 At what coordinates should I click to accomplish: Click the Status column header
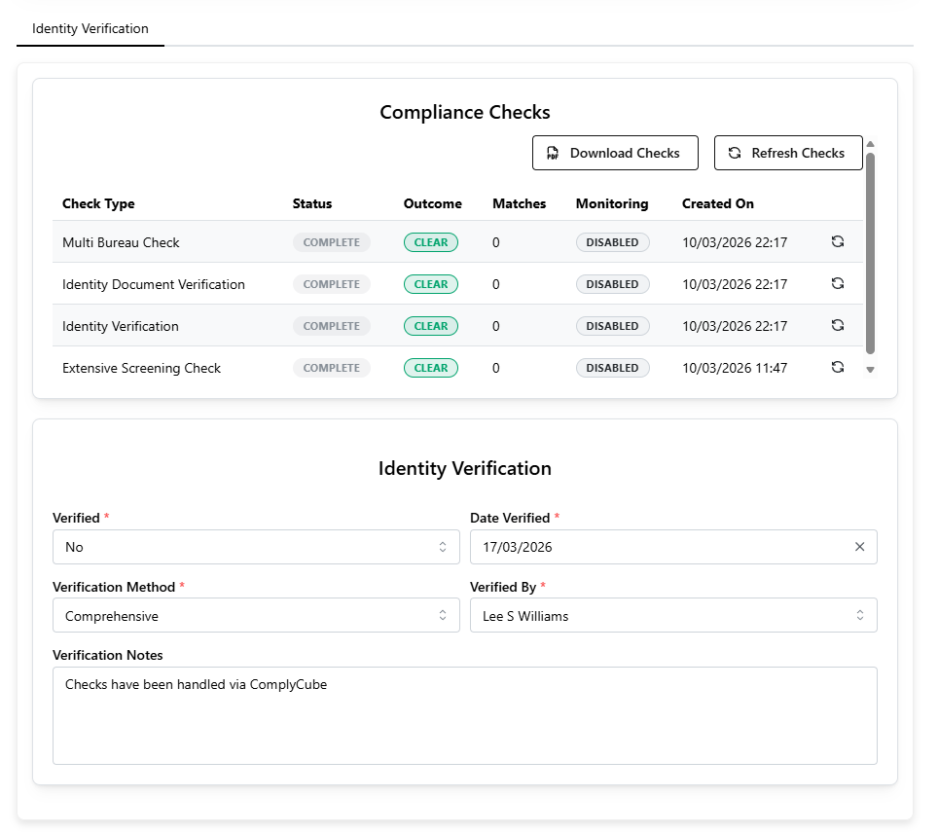312,203
